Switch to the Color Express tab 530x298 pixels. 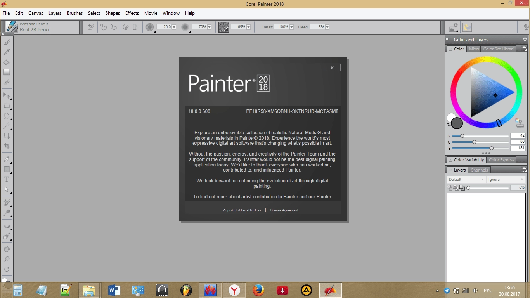[501, 160]
